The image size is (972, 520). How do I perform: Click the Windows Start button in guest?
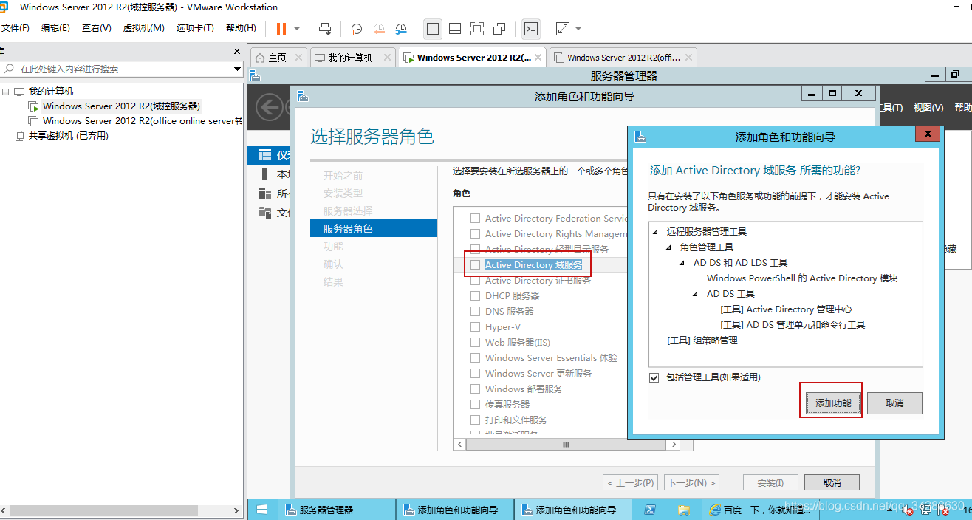coord(261,510)
